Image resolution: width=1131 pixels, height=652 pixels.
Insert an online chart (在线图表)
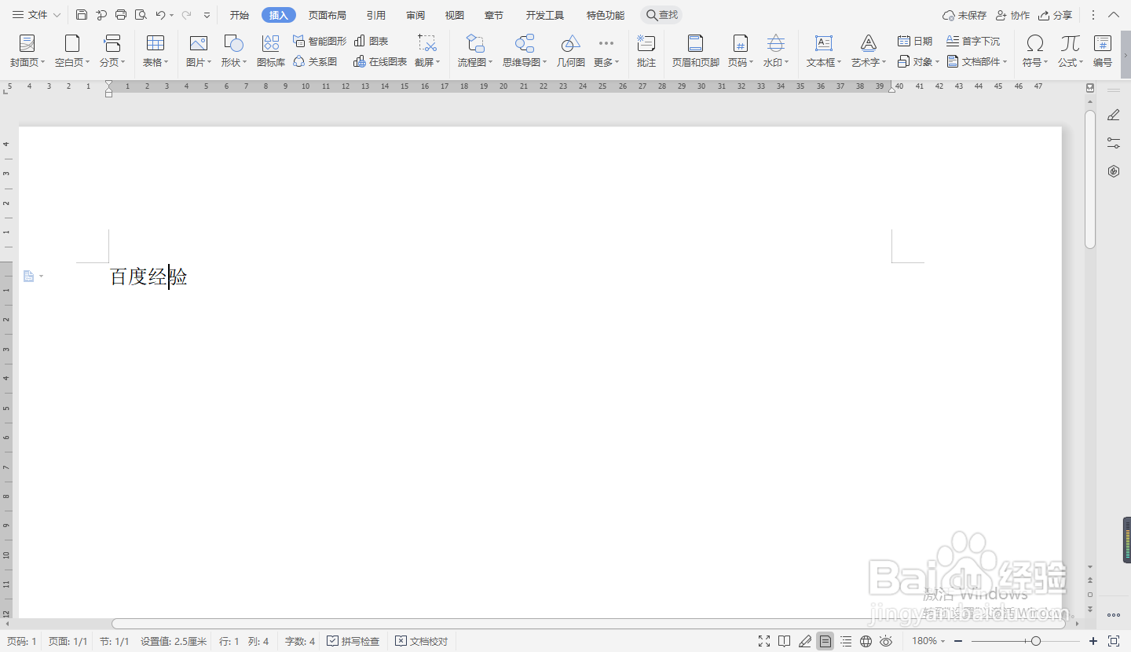(381, 61)
